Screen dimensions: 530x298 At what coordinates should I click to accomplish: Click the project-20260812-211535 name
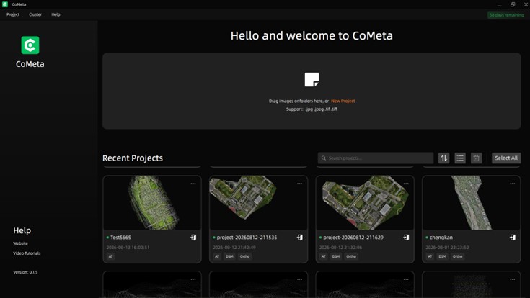(247, 238)
